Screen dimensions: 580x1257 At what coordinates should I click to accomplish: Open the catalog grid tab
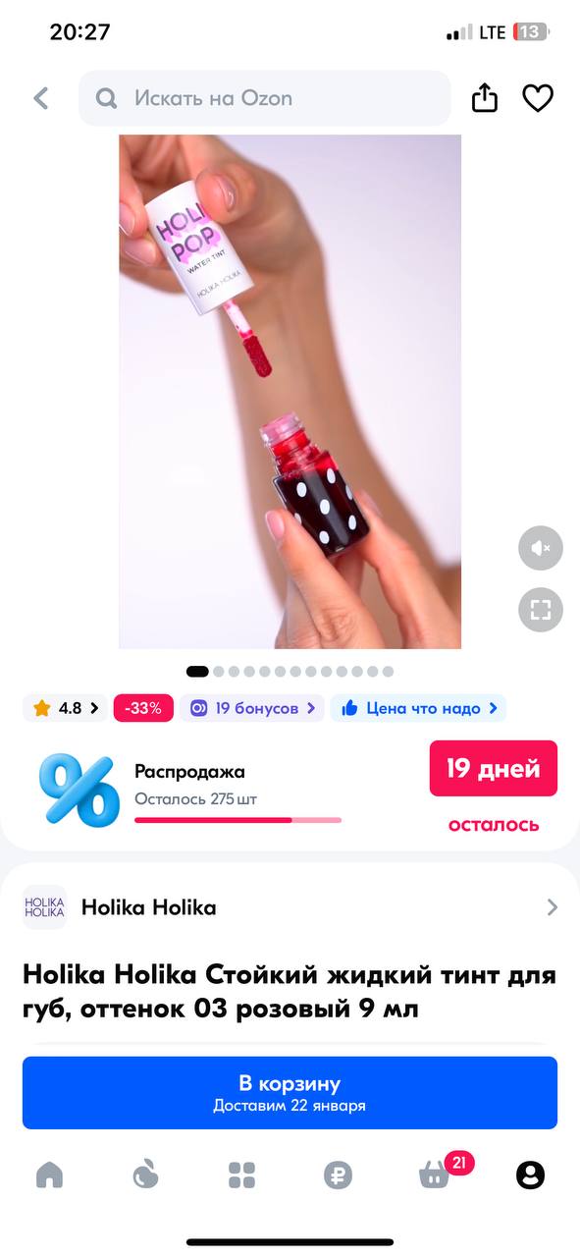click(x=241, y=1175)
